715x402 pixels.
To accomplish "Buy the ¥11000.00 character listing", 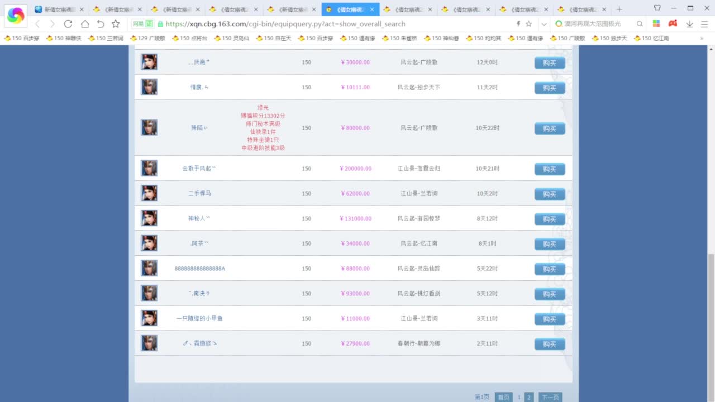I will coord(550,319).
